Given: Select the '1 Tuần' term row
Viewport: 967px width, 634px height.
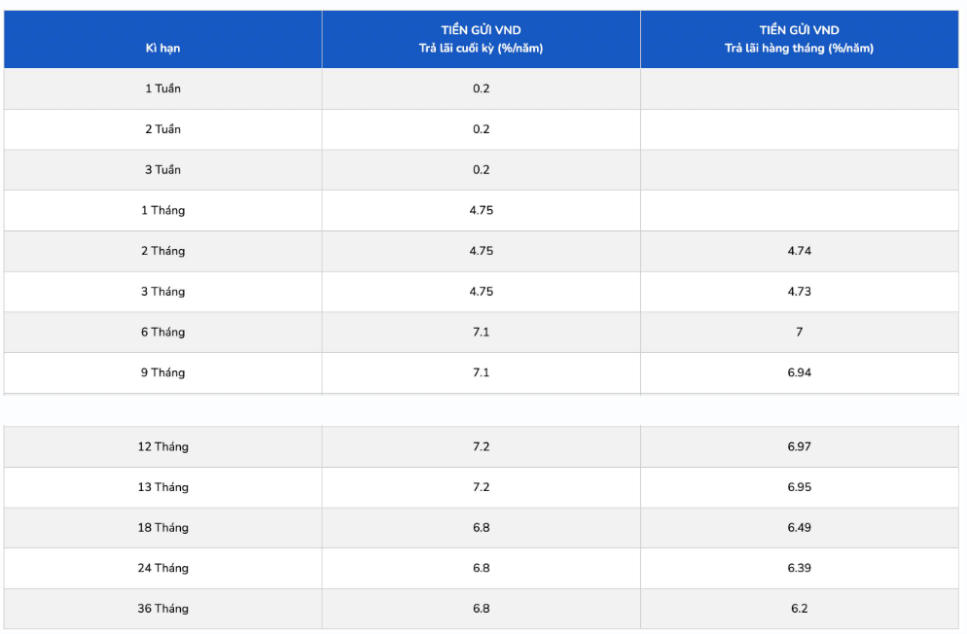Looking at the screenshot, I should tap(162, 88).
